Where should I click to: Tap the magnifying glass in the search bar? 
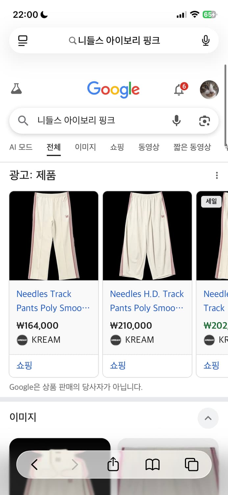pos(22,120)
